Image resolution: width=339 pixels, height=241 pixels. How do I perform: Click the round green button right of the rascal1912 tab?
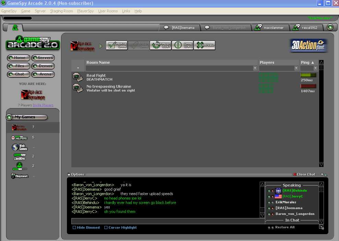click(x=330, y=27)
